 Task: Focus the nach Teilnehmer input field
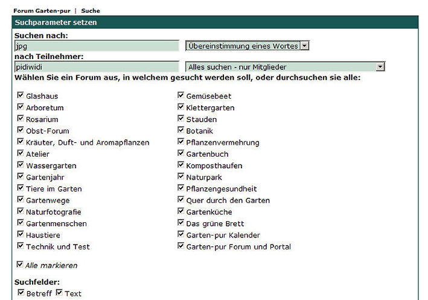97,67
